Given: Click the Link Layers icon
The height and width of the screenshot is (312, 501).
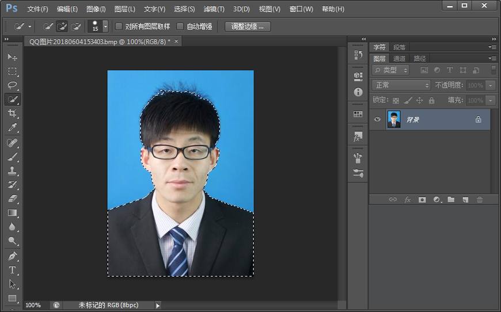Looking at the screenshot, I should point(393,200).
